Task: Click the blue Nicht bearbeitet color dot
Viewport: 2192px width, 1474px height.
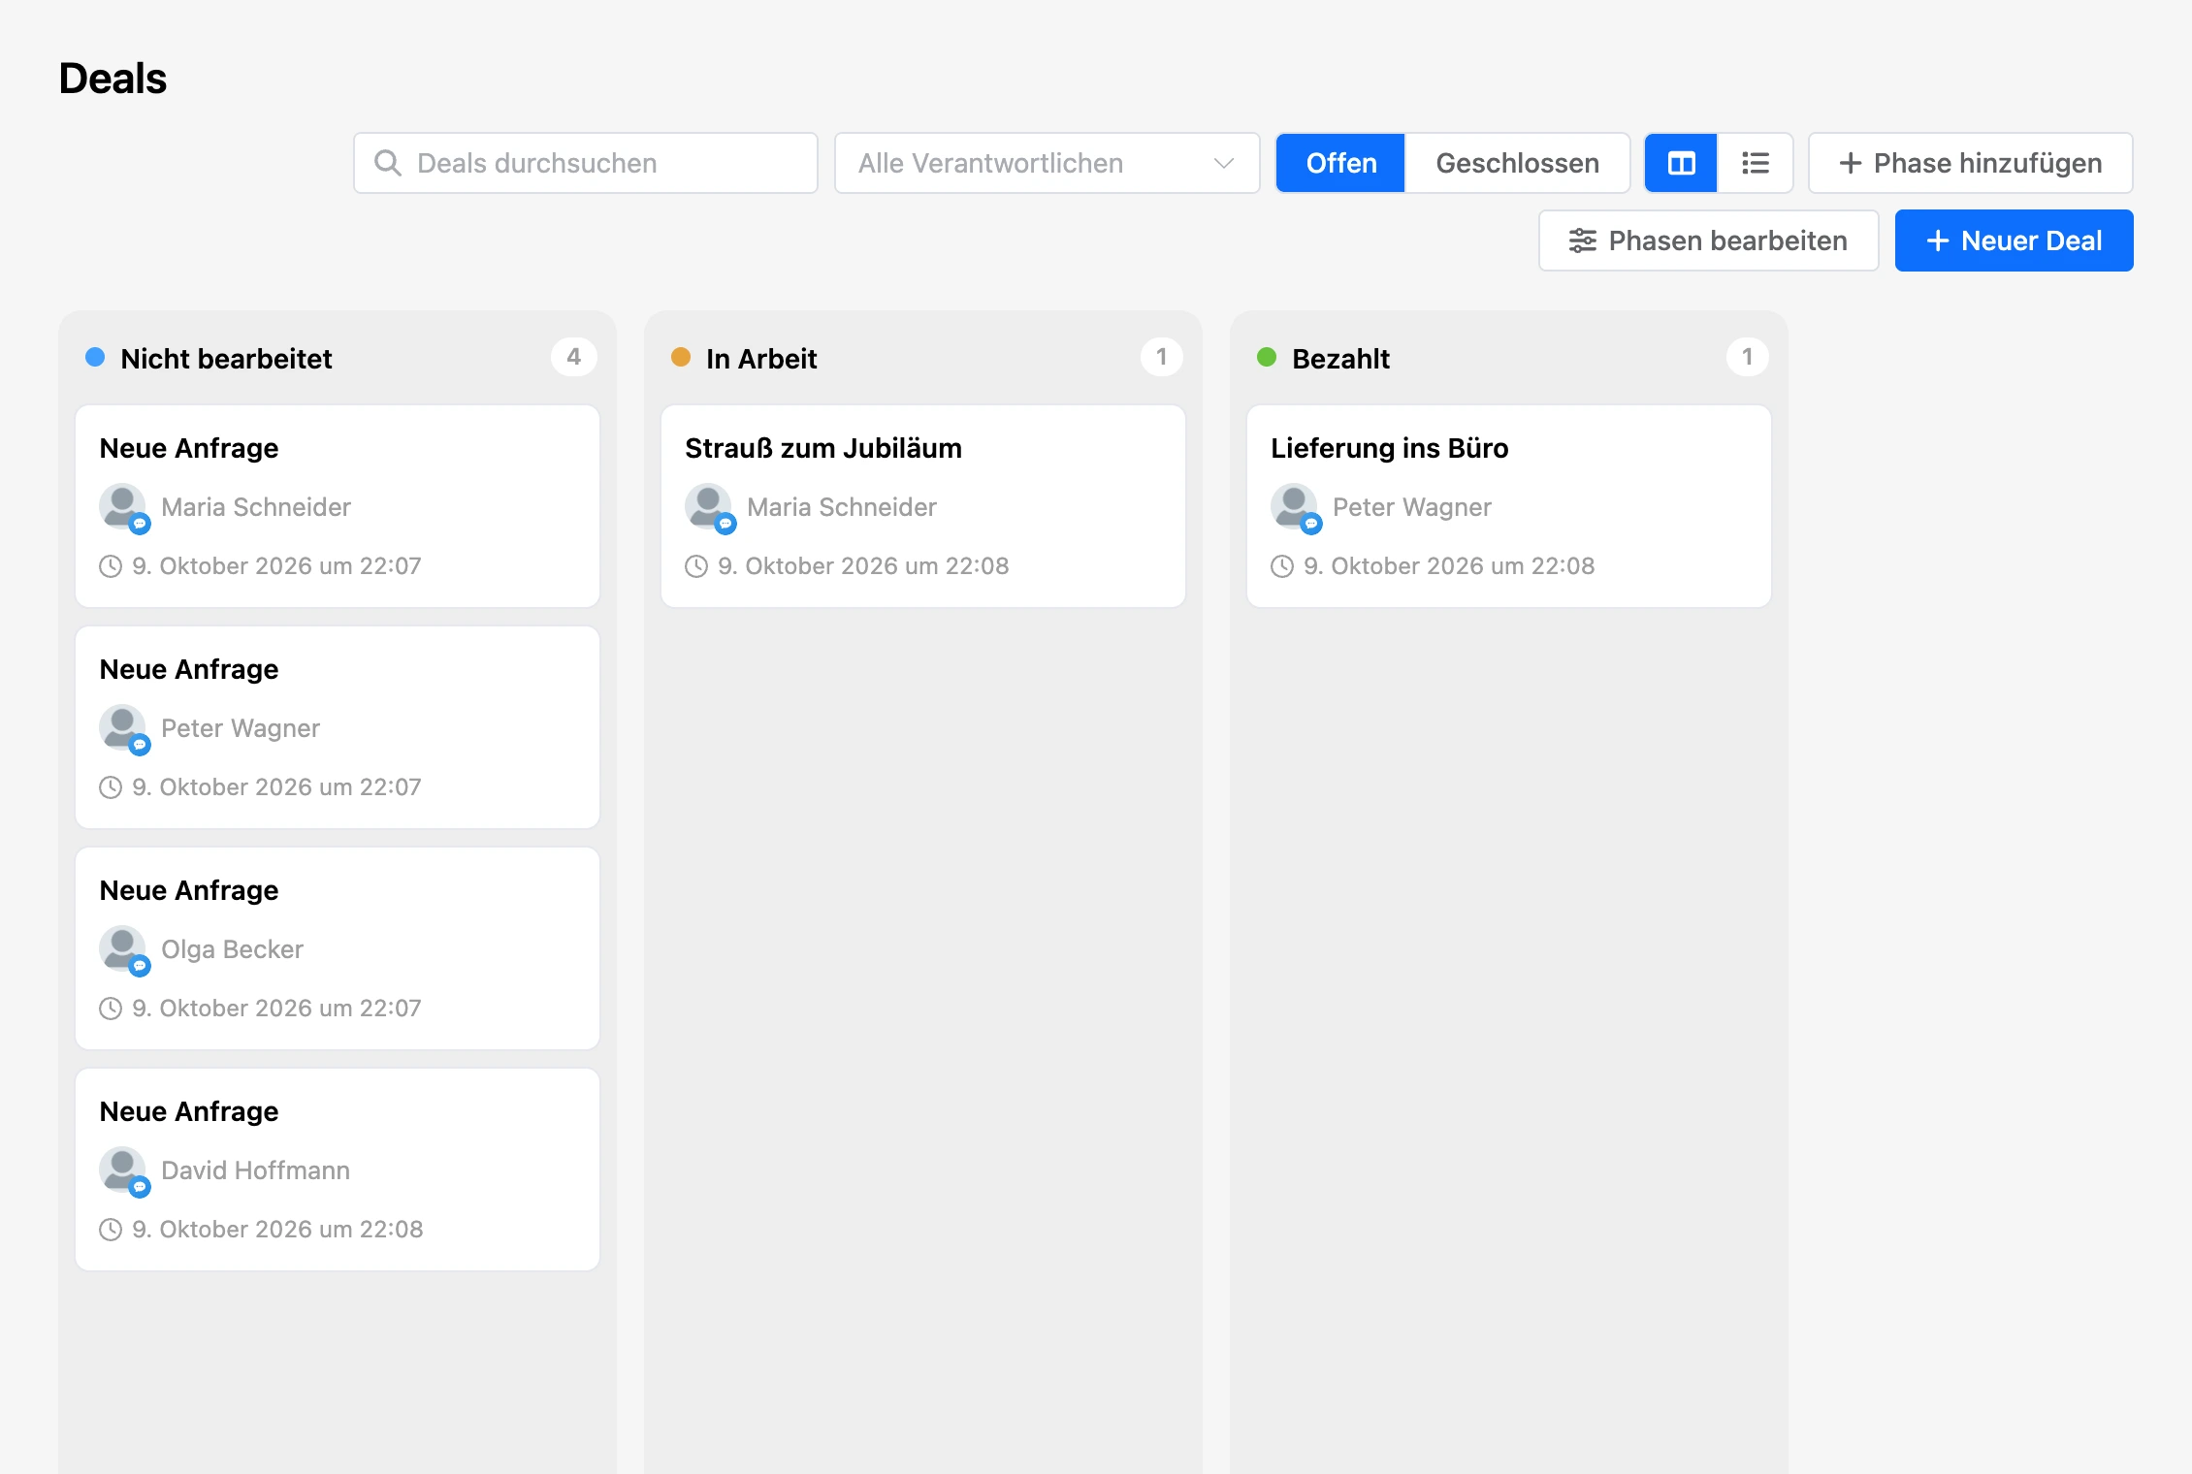Action: point(95,358)
